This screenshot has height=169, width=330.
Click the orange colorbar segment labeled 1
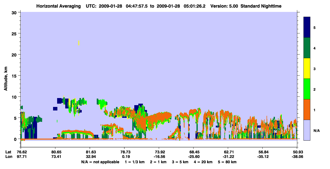coord(307,109)
